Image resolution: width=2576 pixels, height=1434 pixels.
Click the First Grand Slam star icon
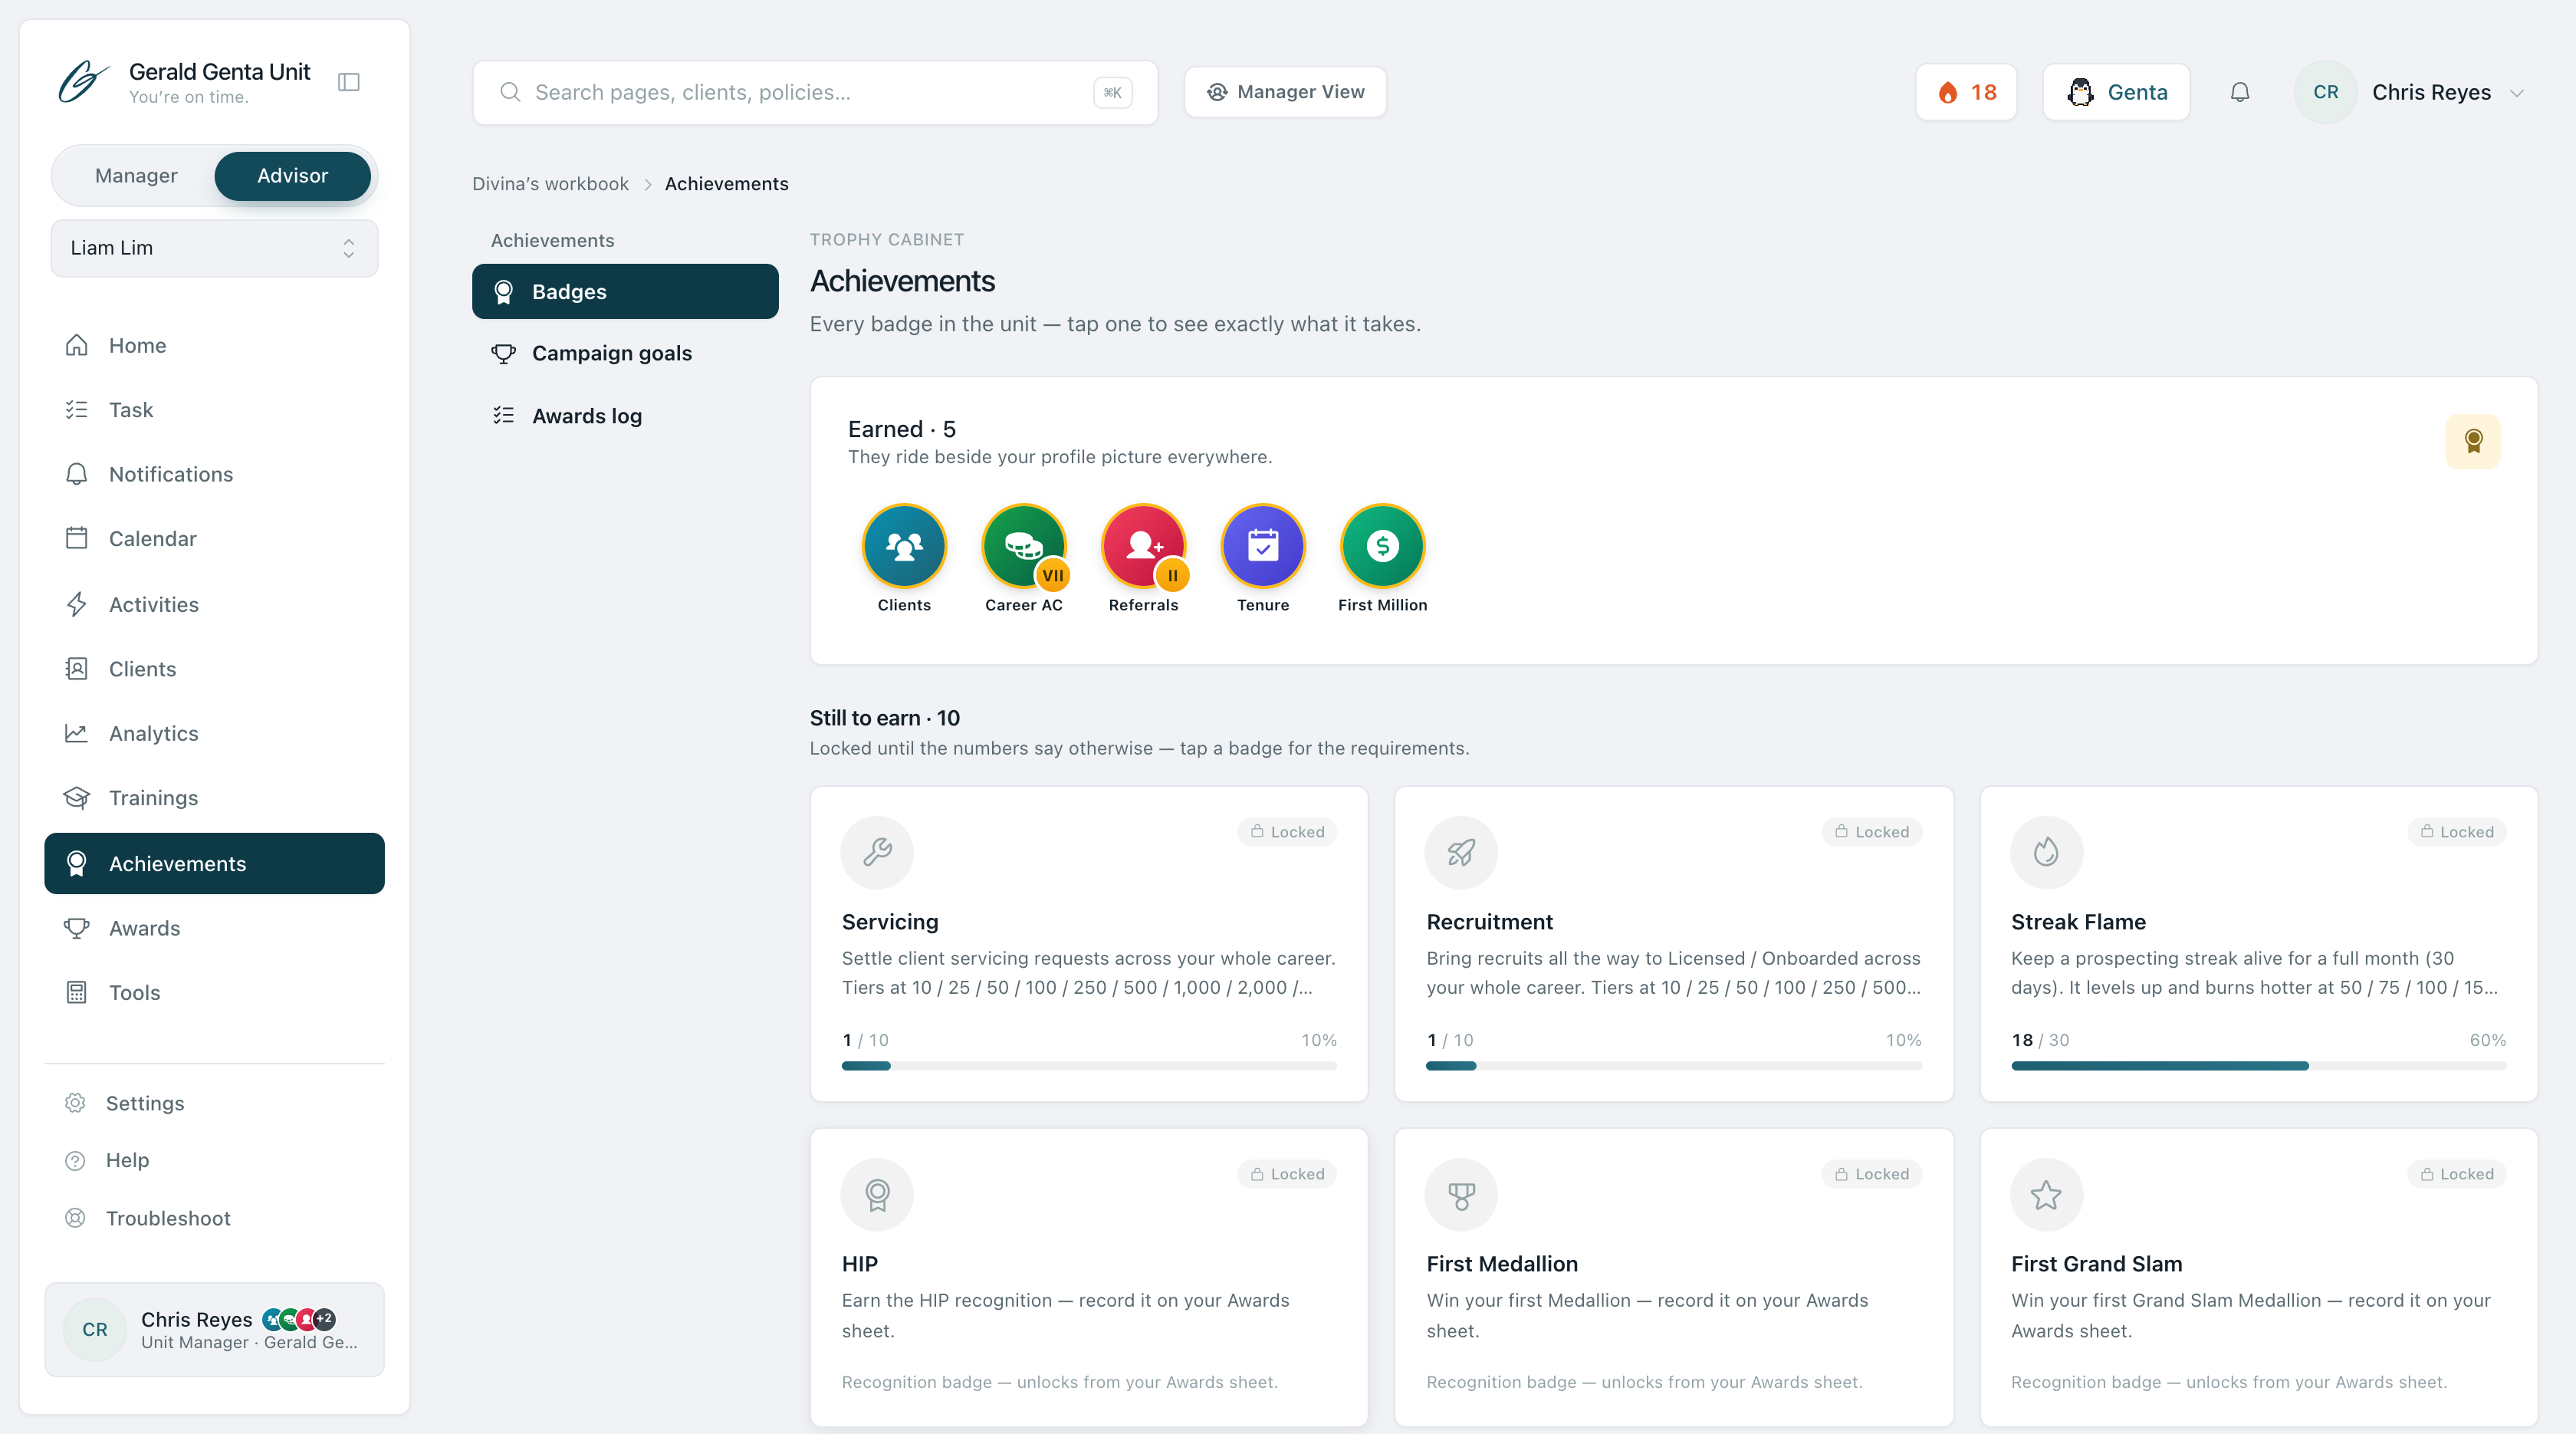(x=2046, y=1194)
